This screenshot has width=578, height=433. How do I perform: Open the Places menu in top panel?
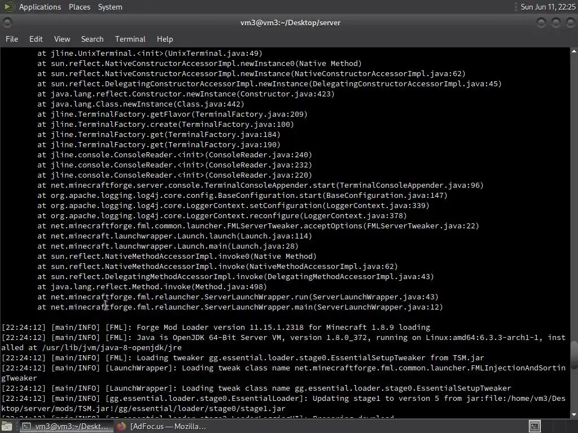pyautogui.click(x=79, y=7)
